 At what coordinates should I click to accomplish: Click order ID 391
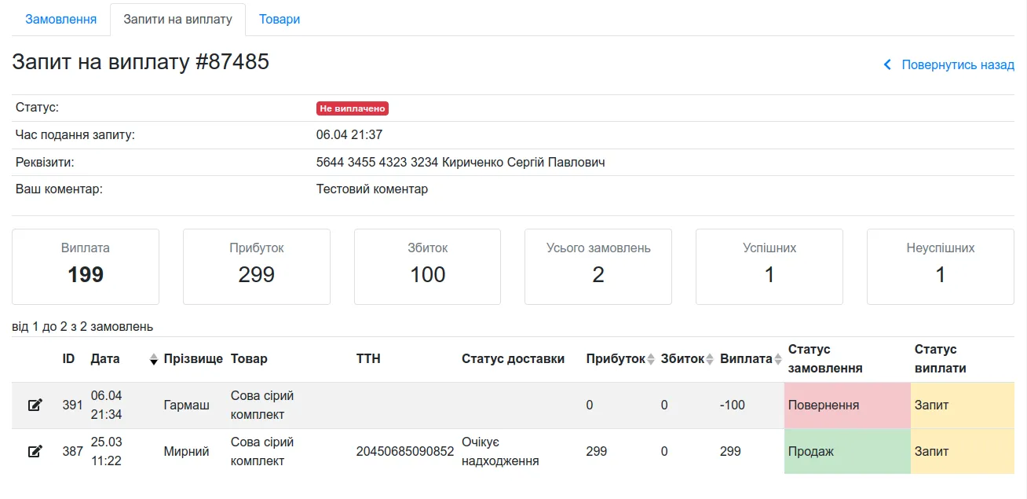point(73,405)
